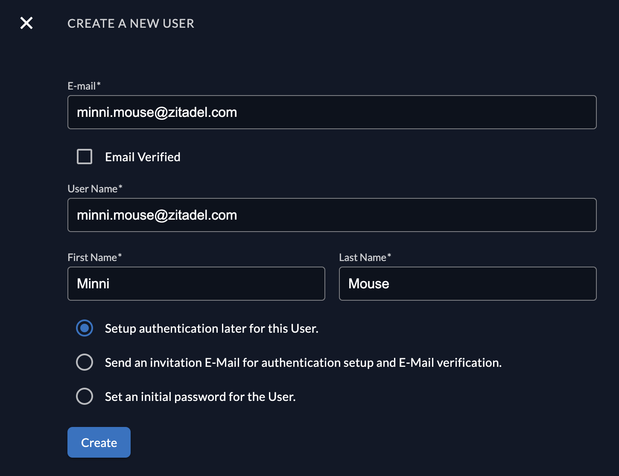Screen dimensions: 619x476
Task: Click the 'Last Name*' field label
Action: (x=365, y=258)
